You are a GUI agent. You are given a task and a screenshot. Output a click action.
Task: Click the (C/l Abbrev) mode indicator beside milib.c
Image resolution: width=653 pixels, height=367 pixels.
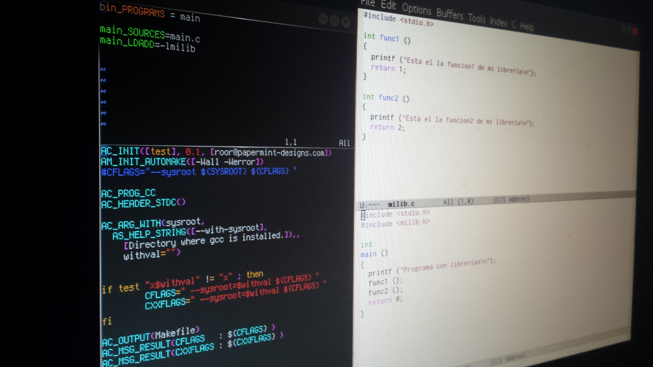coord(511,199)
